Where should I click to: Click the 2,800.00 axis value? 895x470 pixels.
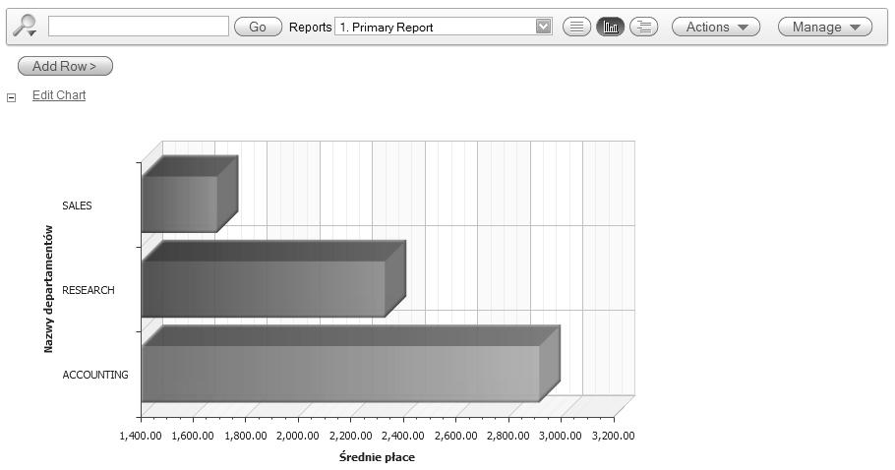pyautogui.click(x=508, y=436)
